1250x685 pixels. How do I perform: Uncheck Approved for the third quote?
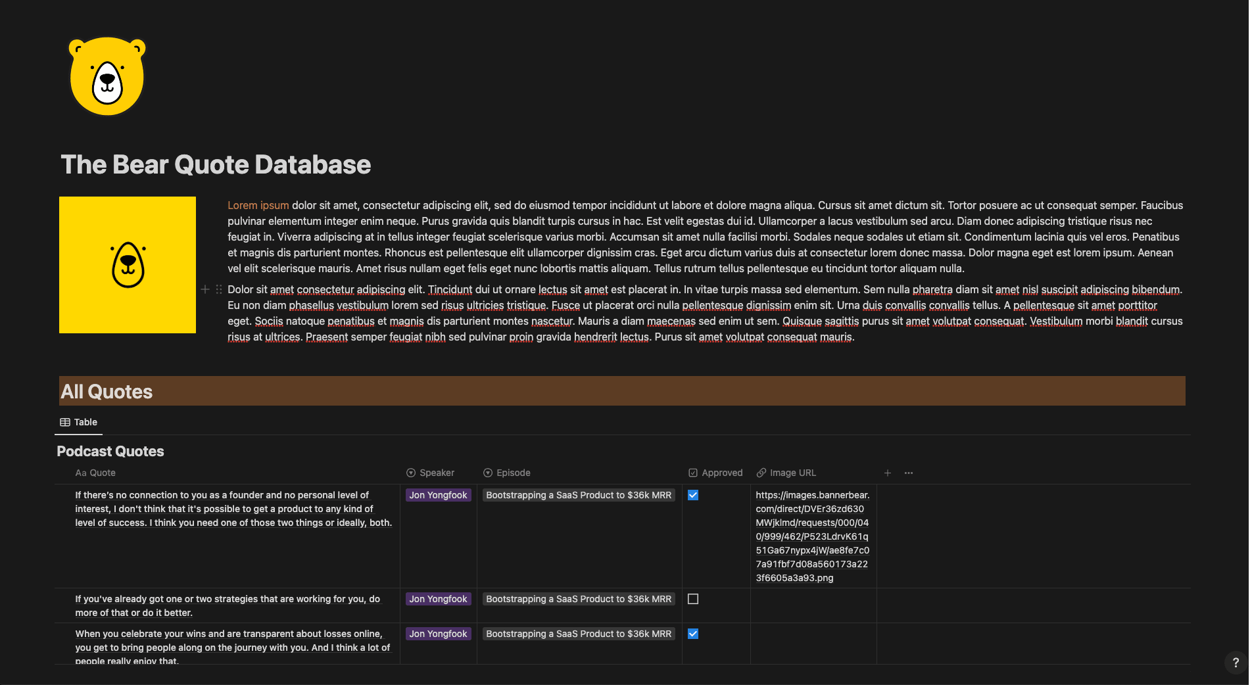693,634
